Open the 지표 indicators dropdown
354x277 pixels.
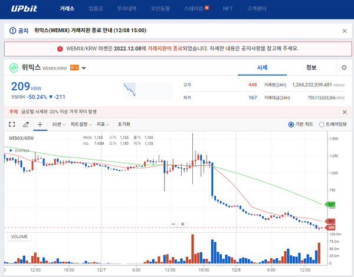tap(103, 124)
